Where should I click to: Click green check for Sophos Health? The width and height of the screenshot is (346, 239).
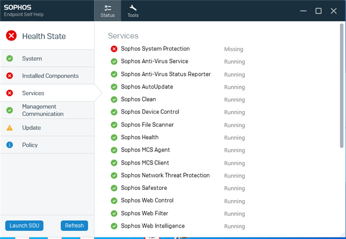(114, 137)
